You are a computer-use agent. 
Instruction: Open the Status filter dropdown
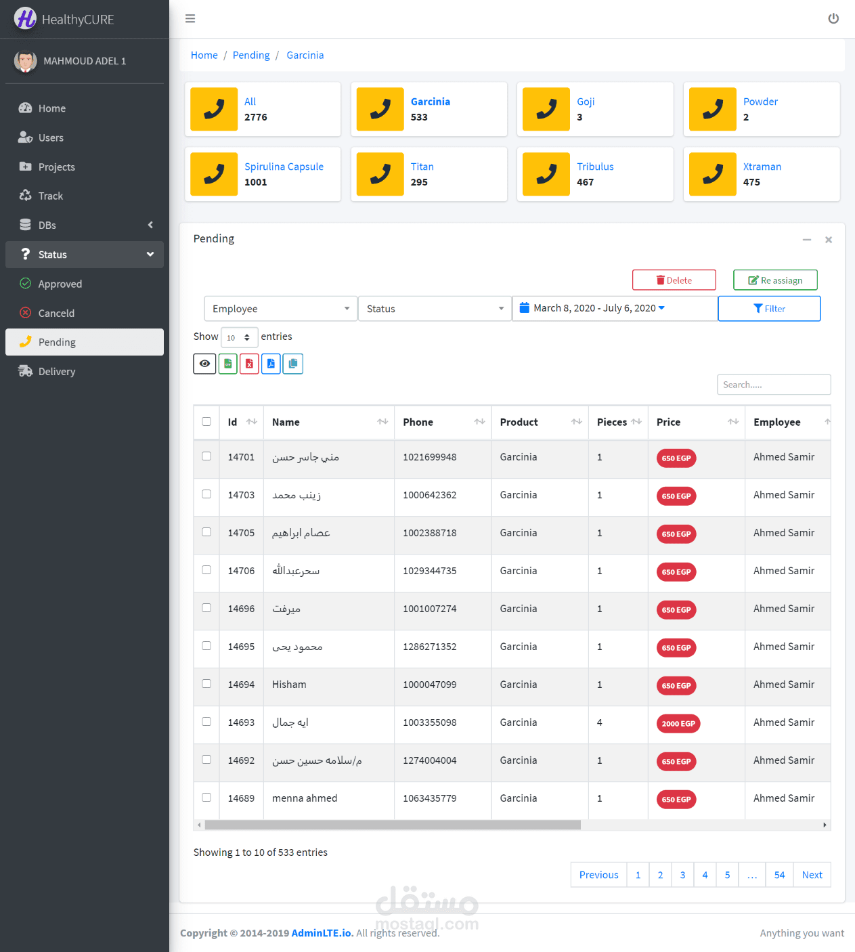click(435, 309)
